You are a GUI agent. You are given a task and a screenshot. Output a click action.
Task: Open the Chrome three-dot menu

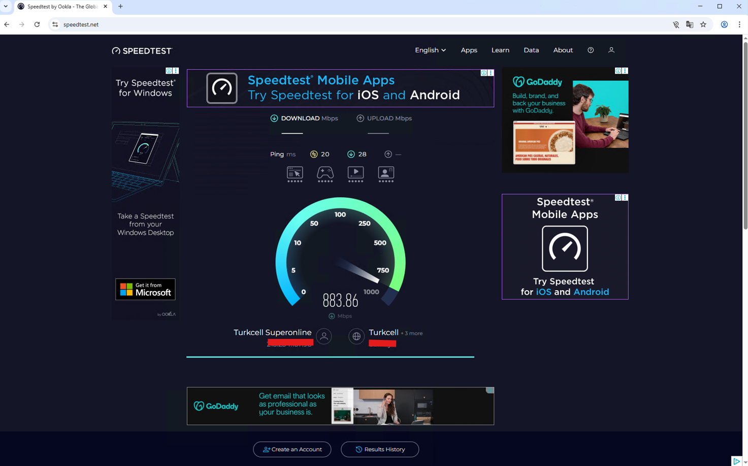(739, 24)
